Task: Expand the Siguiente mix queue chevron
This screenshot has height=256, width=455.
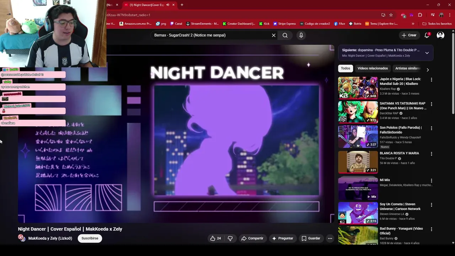Action: [427, 53]
